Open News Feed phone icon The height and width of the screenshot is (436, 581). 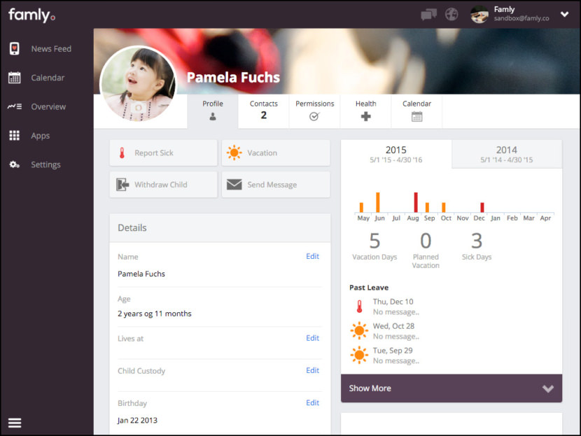point(15,48)
